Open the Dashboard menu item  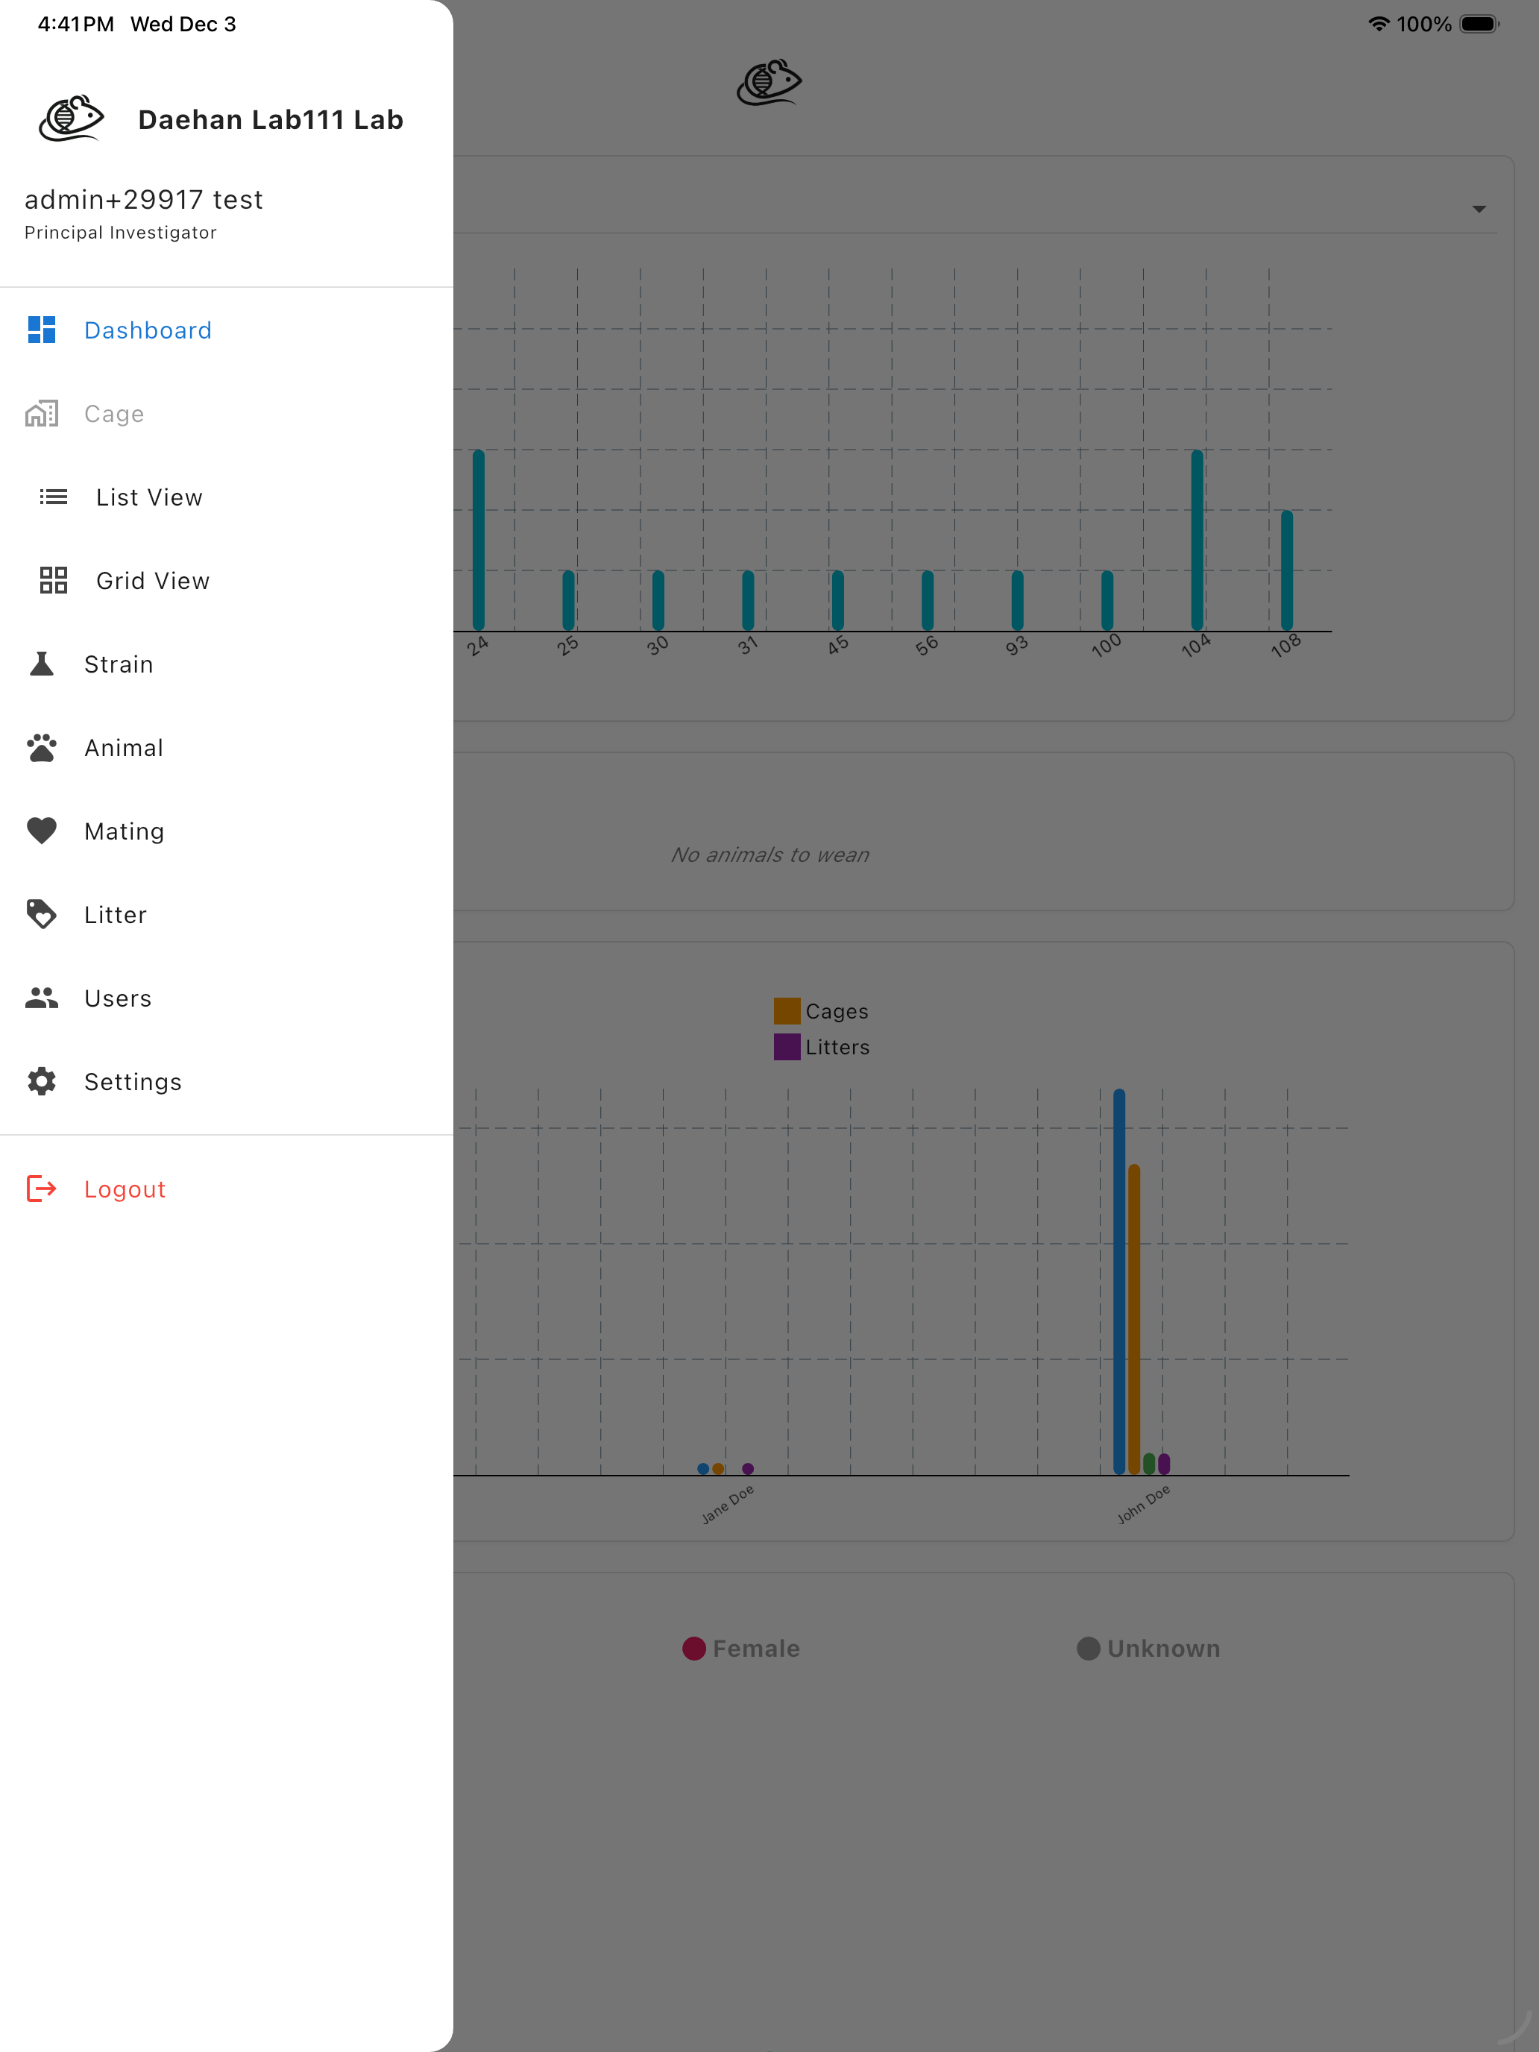click(x=227, y=330)
